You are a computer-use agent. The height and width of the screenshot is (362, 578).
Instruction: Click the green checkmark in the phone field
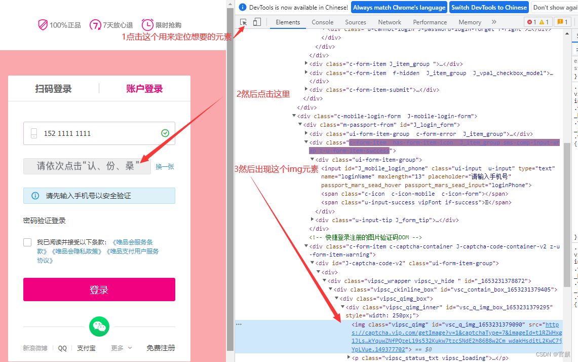pos(165,133)
